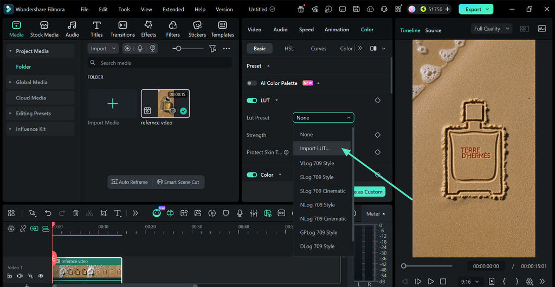Add keyframe diamond for Protect Skin Tones row
The width and height of the screenshot is (555, 287).
click(x=378, y=152)
